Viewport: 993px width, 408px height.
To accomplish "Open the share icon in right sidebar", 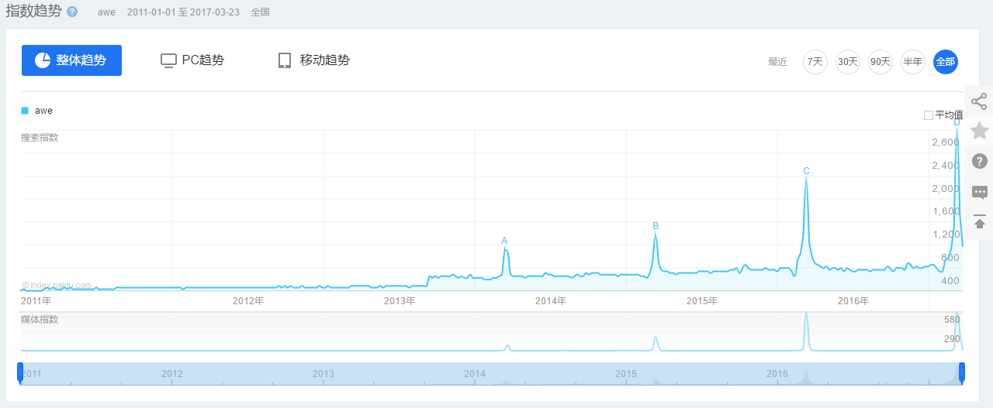I will coord(979,101).
